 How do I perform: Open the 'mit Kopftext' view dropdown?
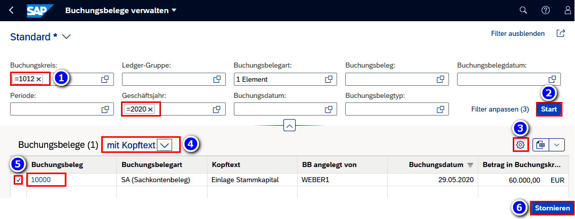165,145
